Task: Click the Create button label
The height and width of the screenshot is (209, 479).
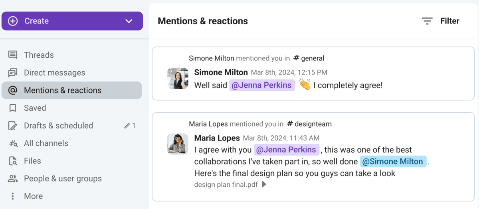Action: [x=36, y=21]
